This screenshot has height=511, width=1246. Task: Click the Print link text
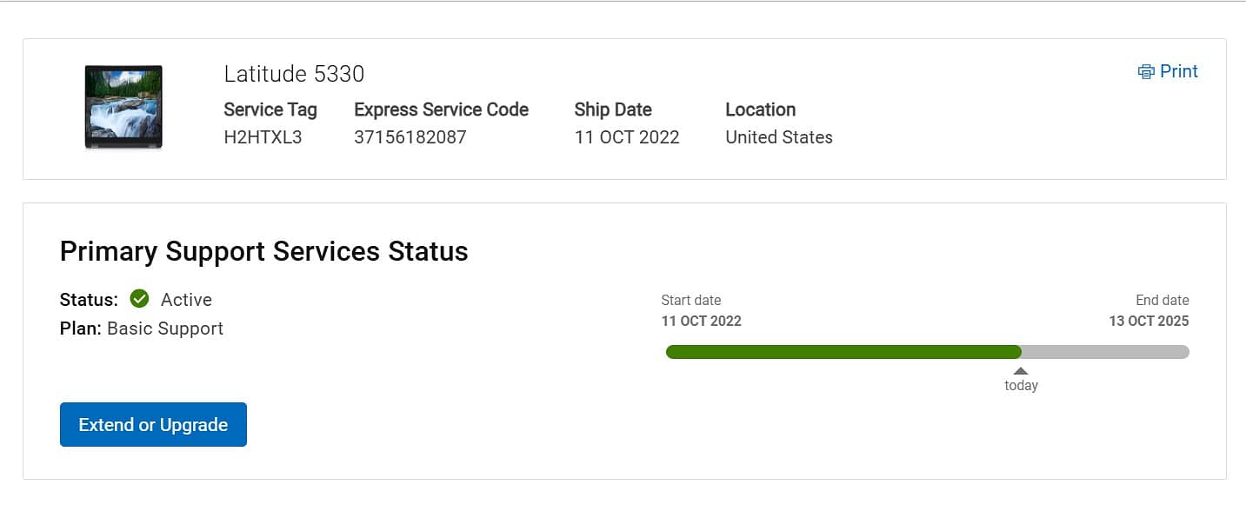pyautogui.click(x=1179, y=71)
